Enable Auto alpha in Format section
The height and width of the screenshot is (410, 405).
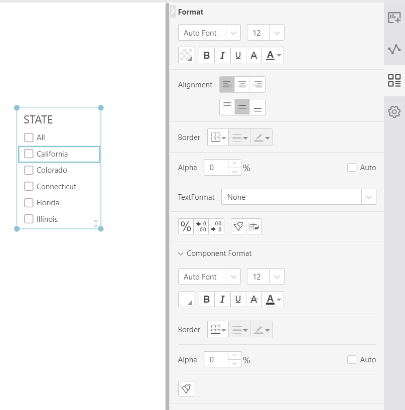point(352,168)
